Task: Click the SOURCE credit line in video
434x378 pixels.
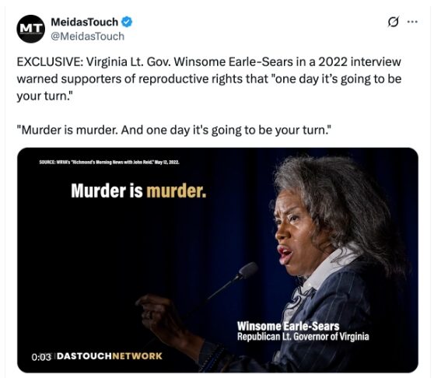Action: pyautogui.click(x=109, y=162)
